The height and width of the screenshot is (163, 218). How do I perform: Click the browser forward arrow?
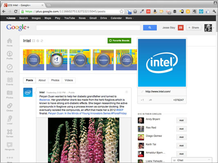tap(9, 11)
